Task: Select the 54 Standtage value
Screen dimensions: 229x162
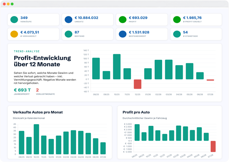Action: [185, 32]
